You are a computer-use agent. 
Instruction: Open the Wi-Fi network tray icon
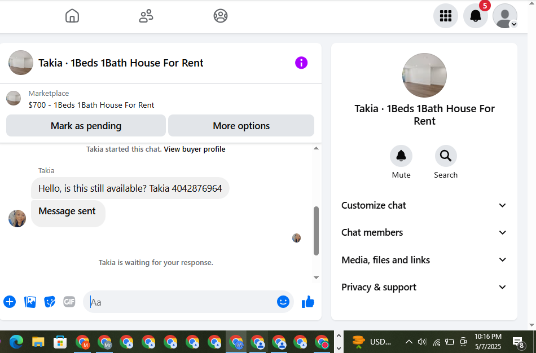[437, 342]
